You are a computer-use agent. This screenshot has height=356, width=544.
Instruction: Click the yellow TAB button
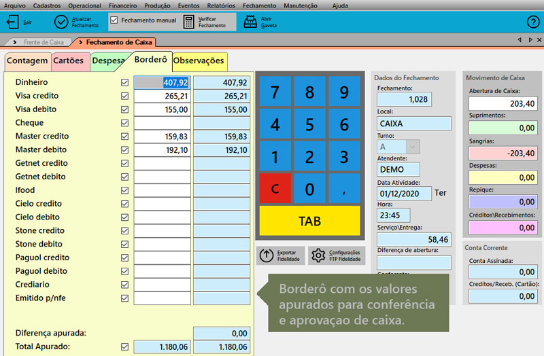coord(310,221)
